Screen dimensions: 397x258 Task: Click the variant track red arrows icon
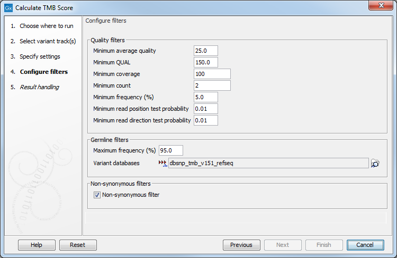point(163,164)
